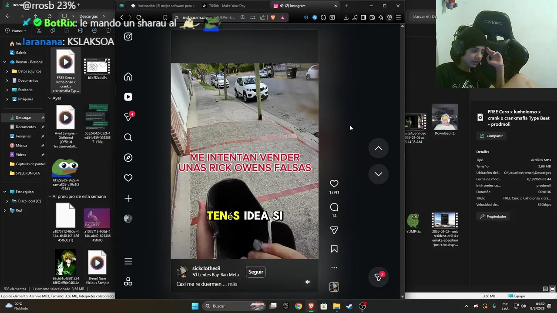557x313 pixels.
Task: Open comments on the reel (14)
Action: 334,207
